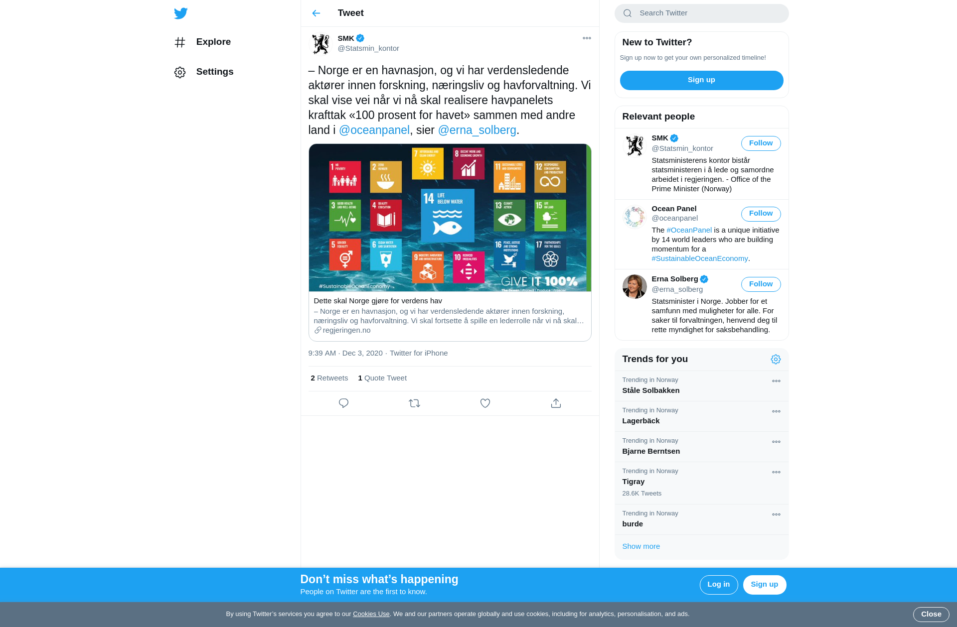Show more trends

[x=640, y=547]
